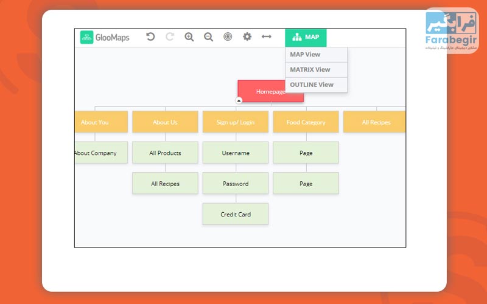Select the green All Recipes box

coord(165,184)
